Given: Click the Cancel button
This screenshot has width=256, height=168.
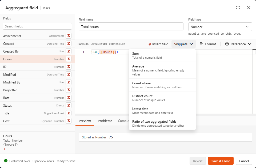Looking at the screenshot, I should 244,161.
